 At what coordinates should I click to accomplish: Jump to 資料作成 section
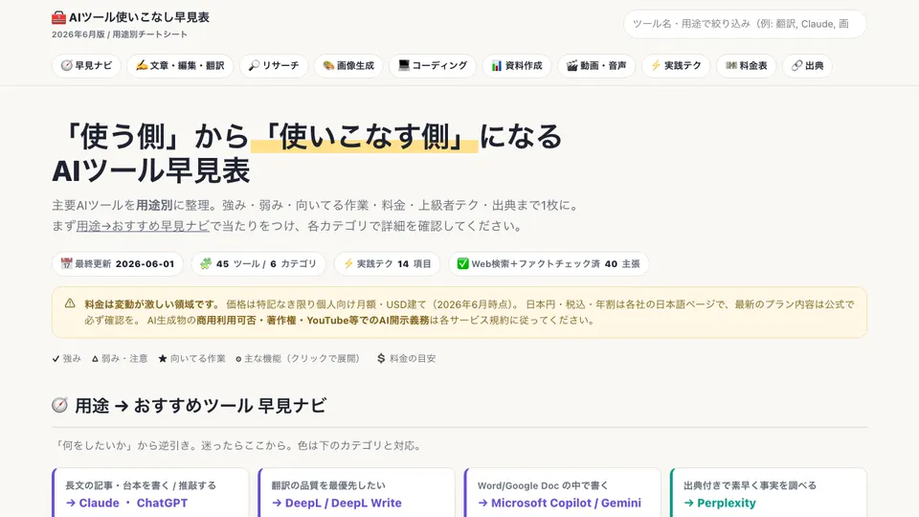516,66
